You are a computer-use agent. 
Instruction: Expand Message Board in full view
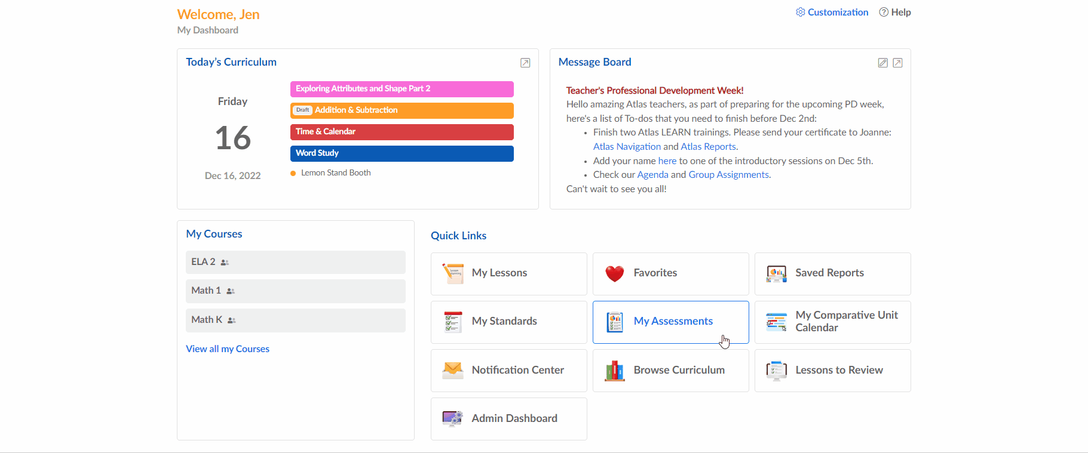[x=897, y=63]
